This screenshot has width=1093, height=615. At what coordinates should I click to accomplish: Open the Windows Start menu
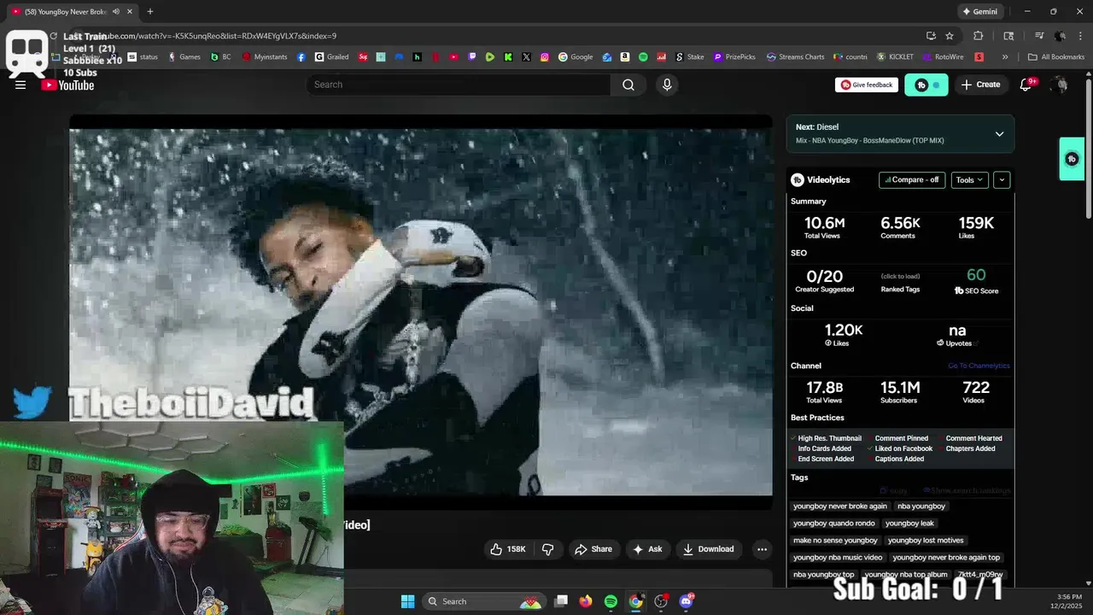coord(407,601)
